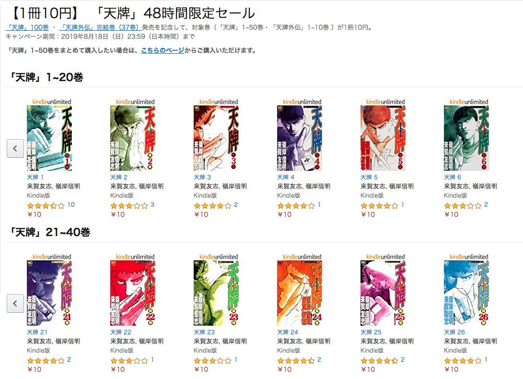Select the 天牌 volume 24 orange cover
The height and width of the screenshot is (379, 523).
coord(300,293)
